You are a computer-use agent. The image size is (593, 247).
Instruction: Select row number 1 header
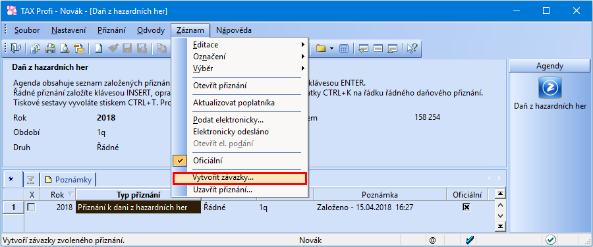pos(13,207)
